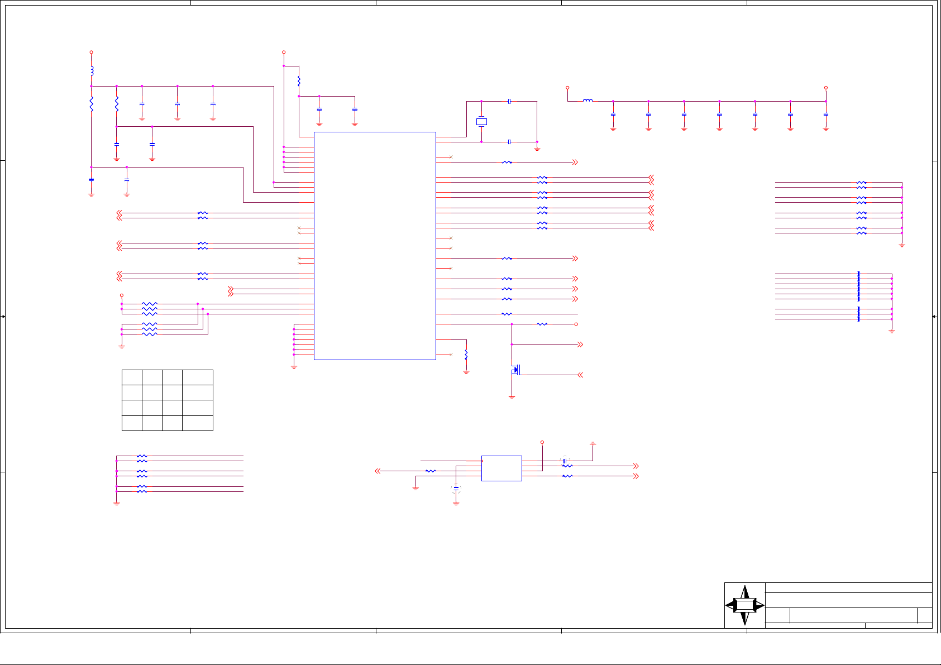
Task: Select the large main IC block
Action: point(375,246)
